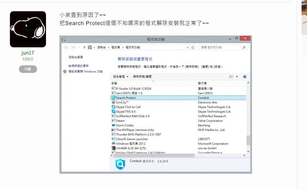The image size is (307, 190).
Task: Click the 解除安裝/變更 toolbar button
Action: (x=142, y=76)
